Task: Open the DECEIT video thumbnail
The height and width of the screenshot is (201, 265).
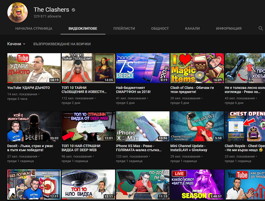Action: point(34,126)
